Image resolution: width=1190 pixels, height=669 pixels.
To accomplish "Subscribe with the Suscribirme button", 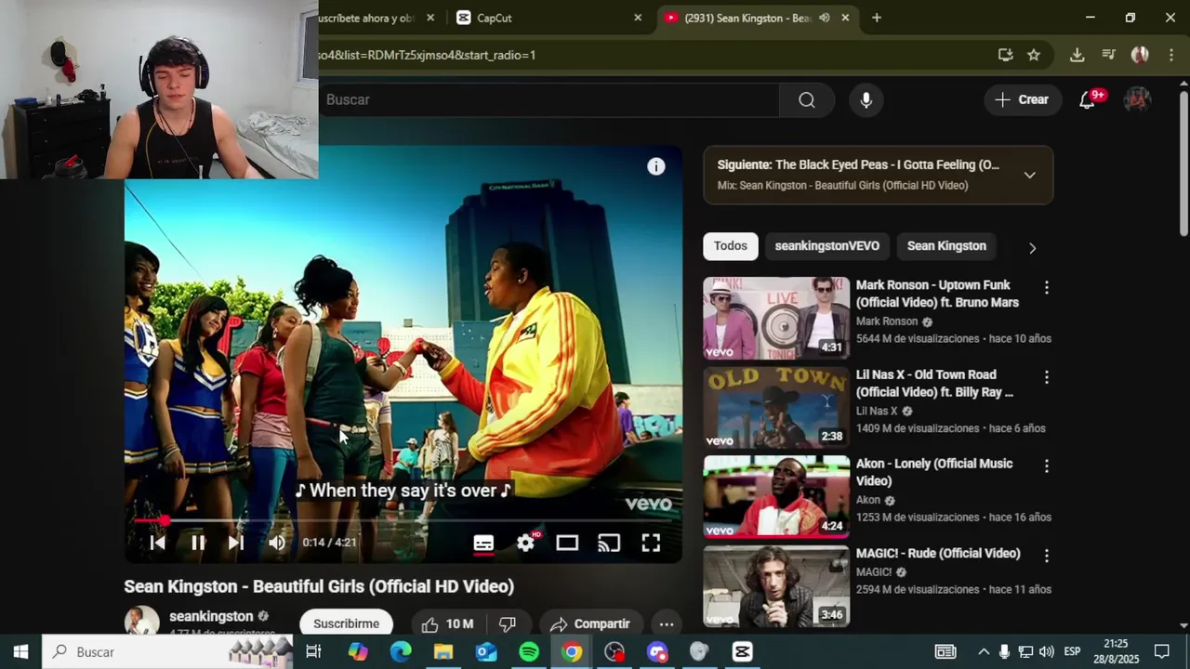I will pos(346,623).
